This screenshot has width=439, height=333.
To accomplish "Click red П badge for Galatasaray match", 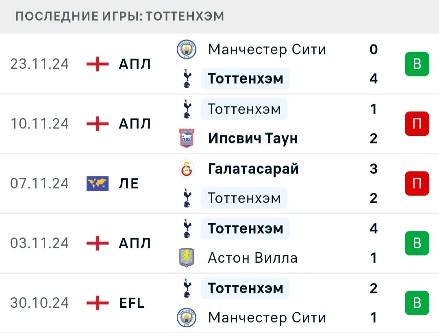I will coord(417,183).
